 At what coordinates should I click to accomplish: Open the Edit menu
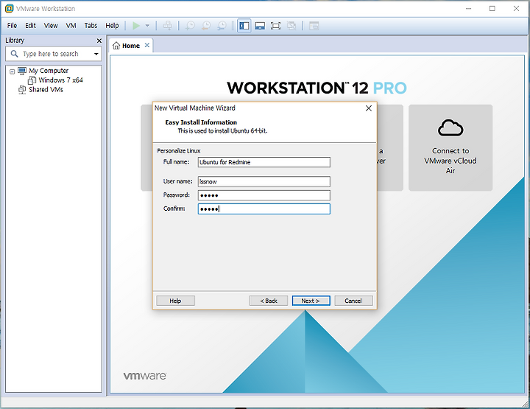30,26
